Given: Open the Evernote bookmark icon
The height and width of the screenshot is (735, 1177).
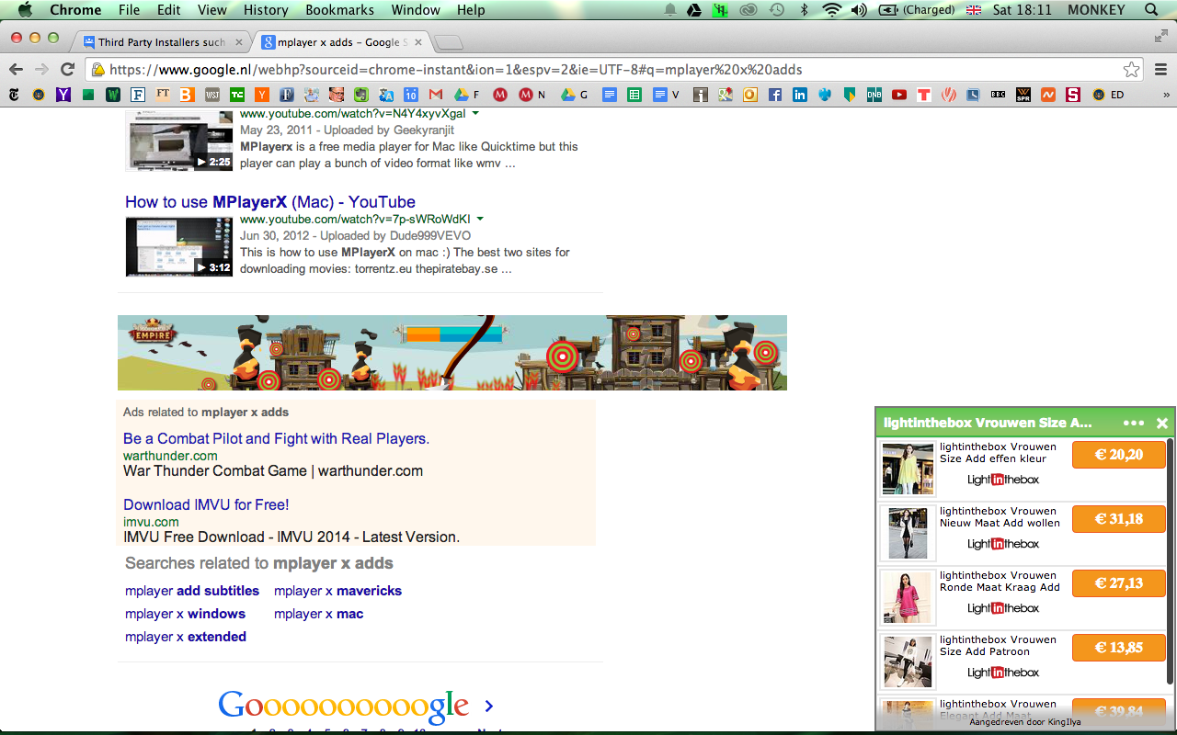Looking at the screenshot, I should [x=361, y=95].
